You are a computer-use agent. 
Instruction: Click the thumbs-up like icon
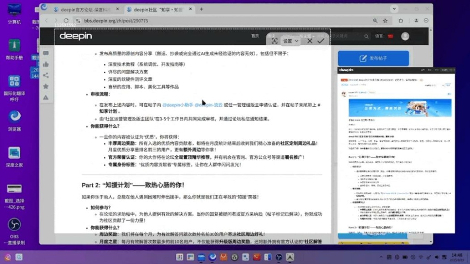pyautogui.click(x=46, y=65)
